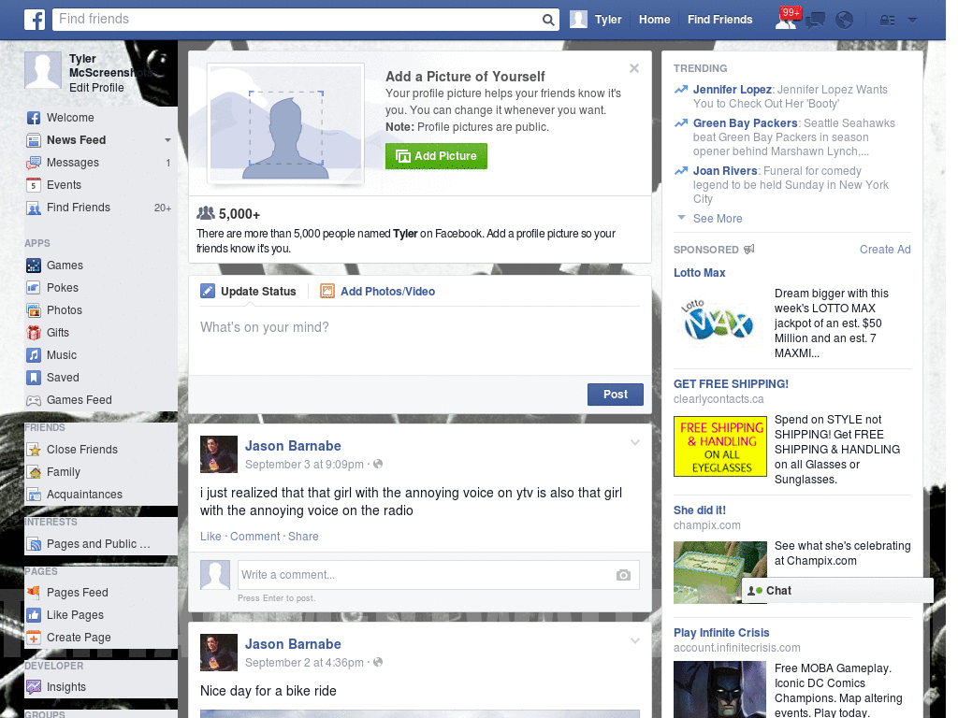
Task: Click Edit Profile link
Action: 96,88
